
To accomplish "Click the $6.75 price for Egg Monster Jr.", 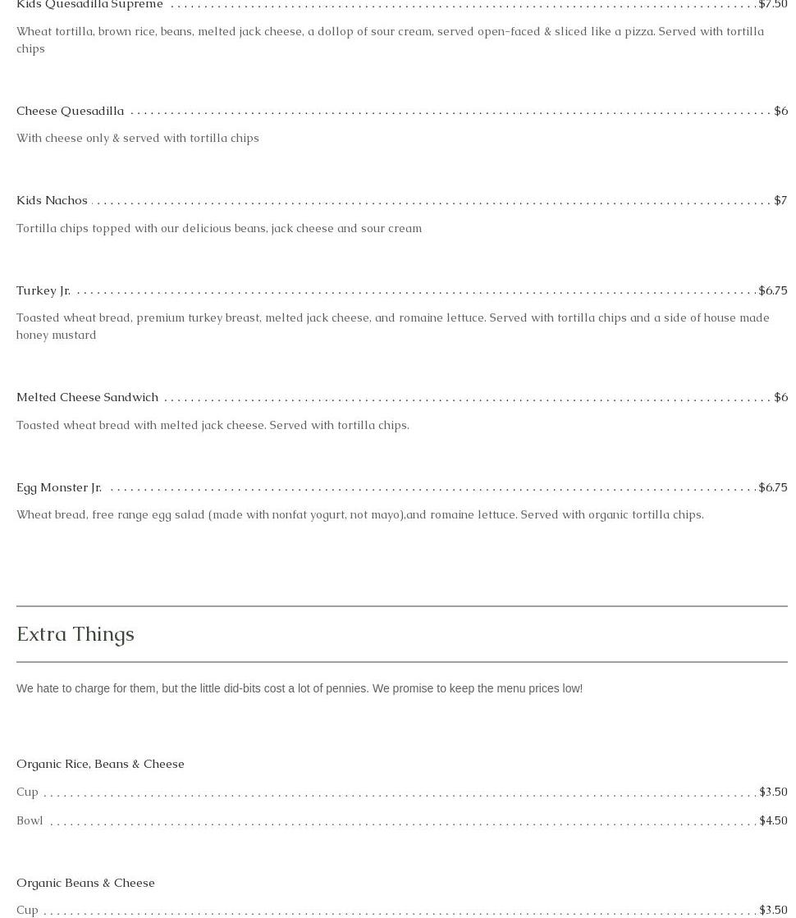I will (x=772, y=487).
